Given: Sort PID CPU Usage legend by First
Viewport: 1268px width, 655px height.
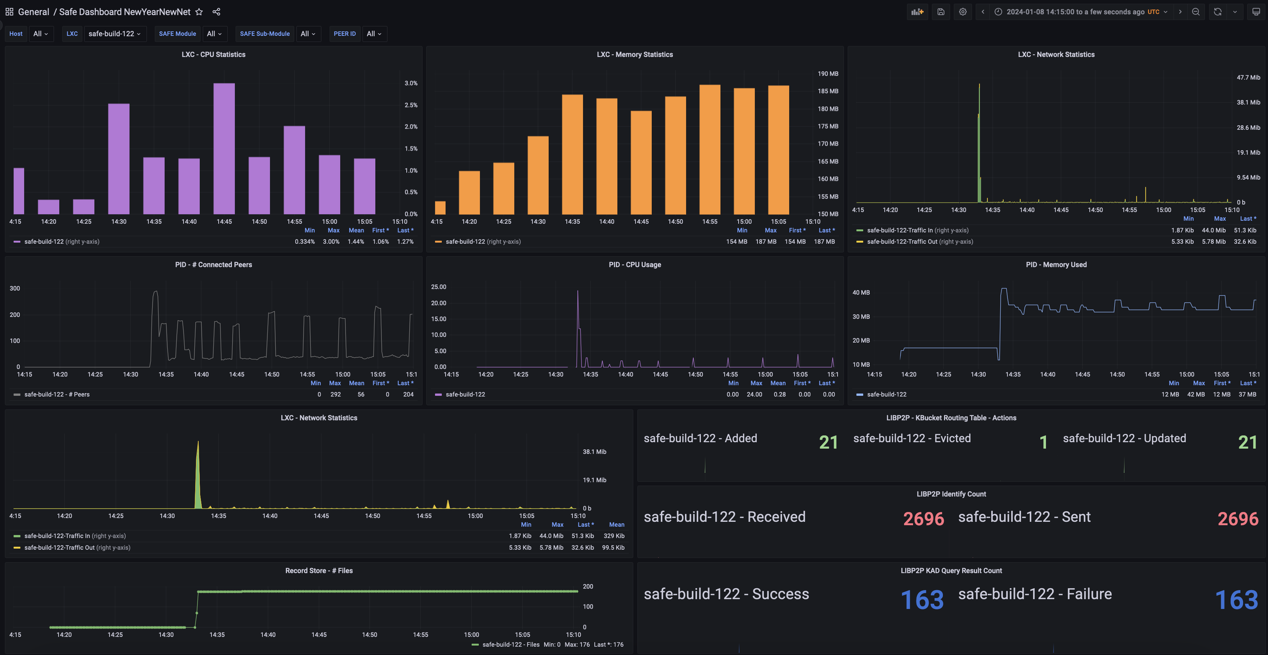Looking at the screenshot, I should pyautogui.click(x=802, y=383).
